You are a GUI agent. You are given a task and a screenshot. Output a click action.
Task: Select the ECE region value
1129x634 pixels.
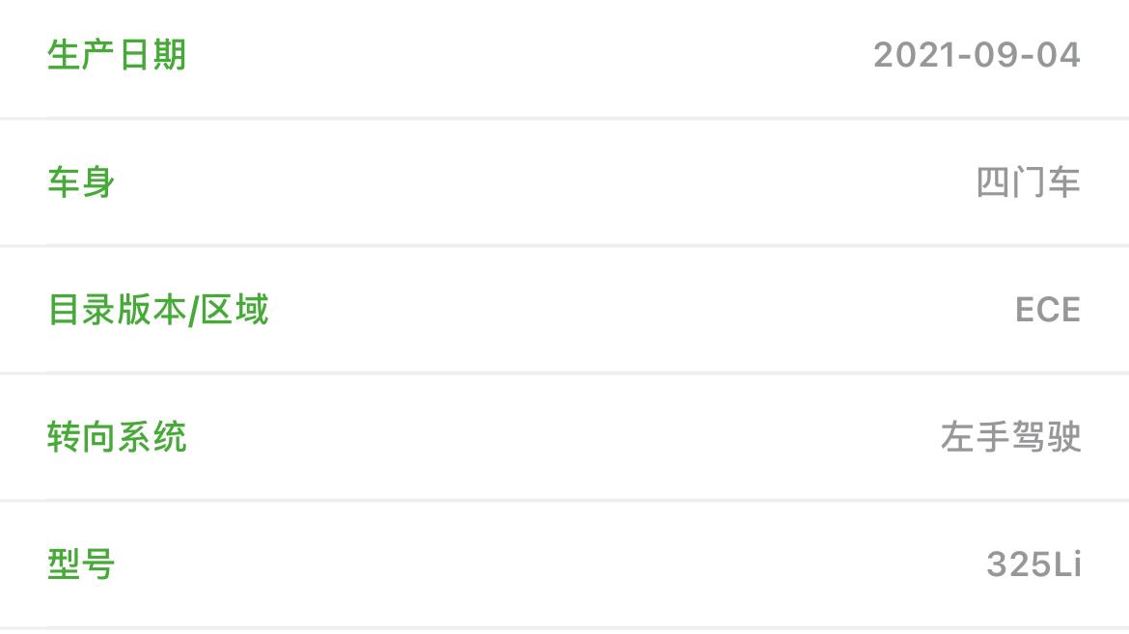click(1048, 310)
